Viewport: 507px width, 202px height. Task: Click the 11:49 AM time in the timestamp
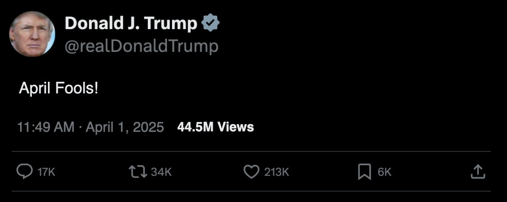pos(46,127)
